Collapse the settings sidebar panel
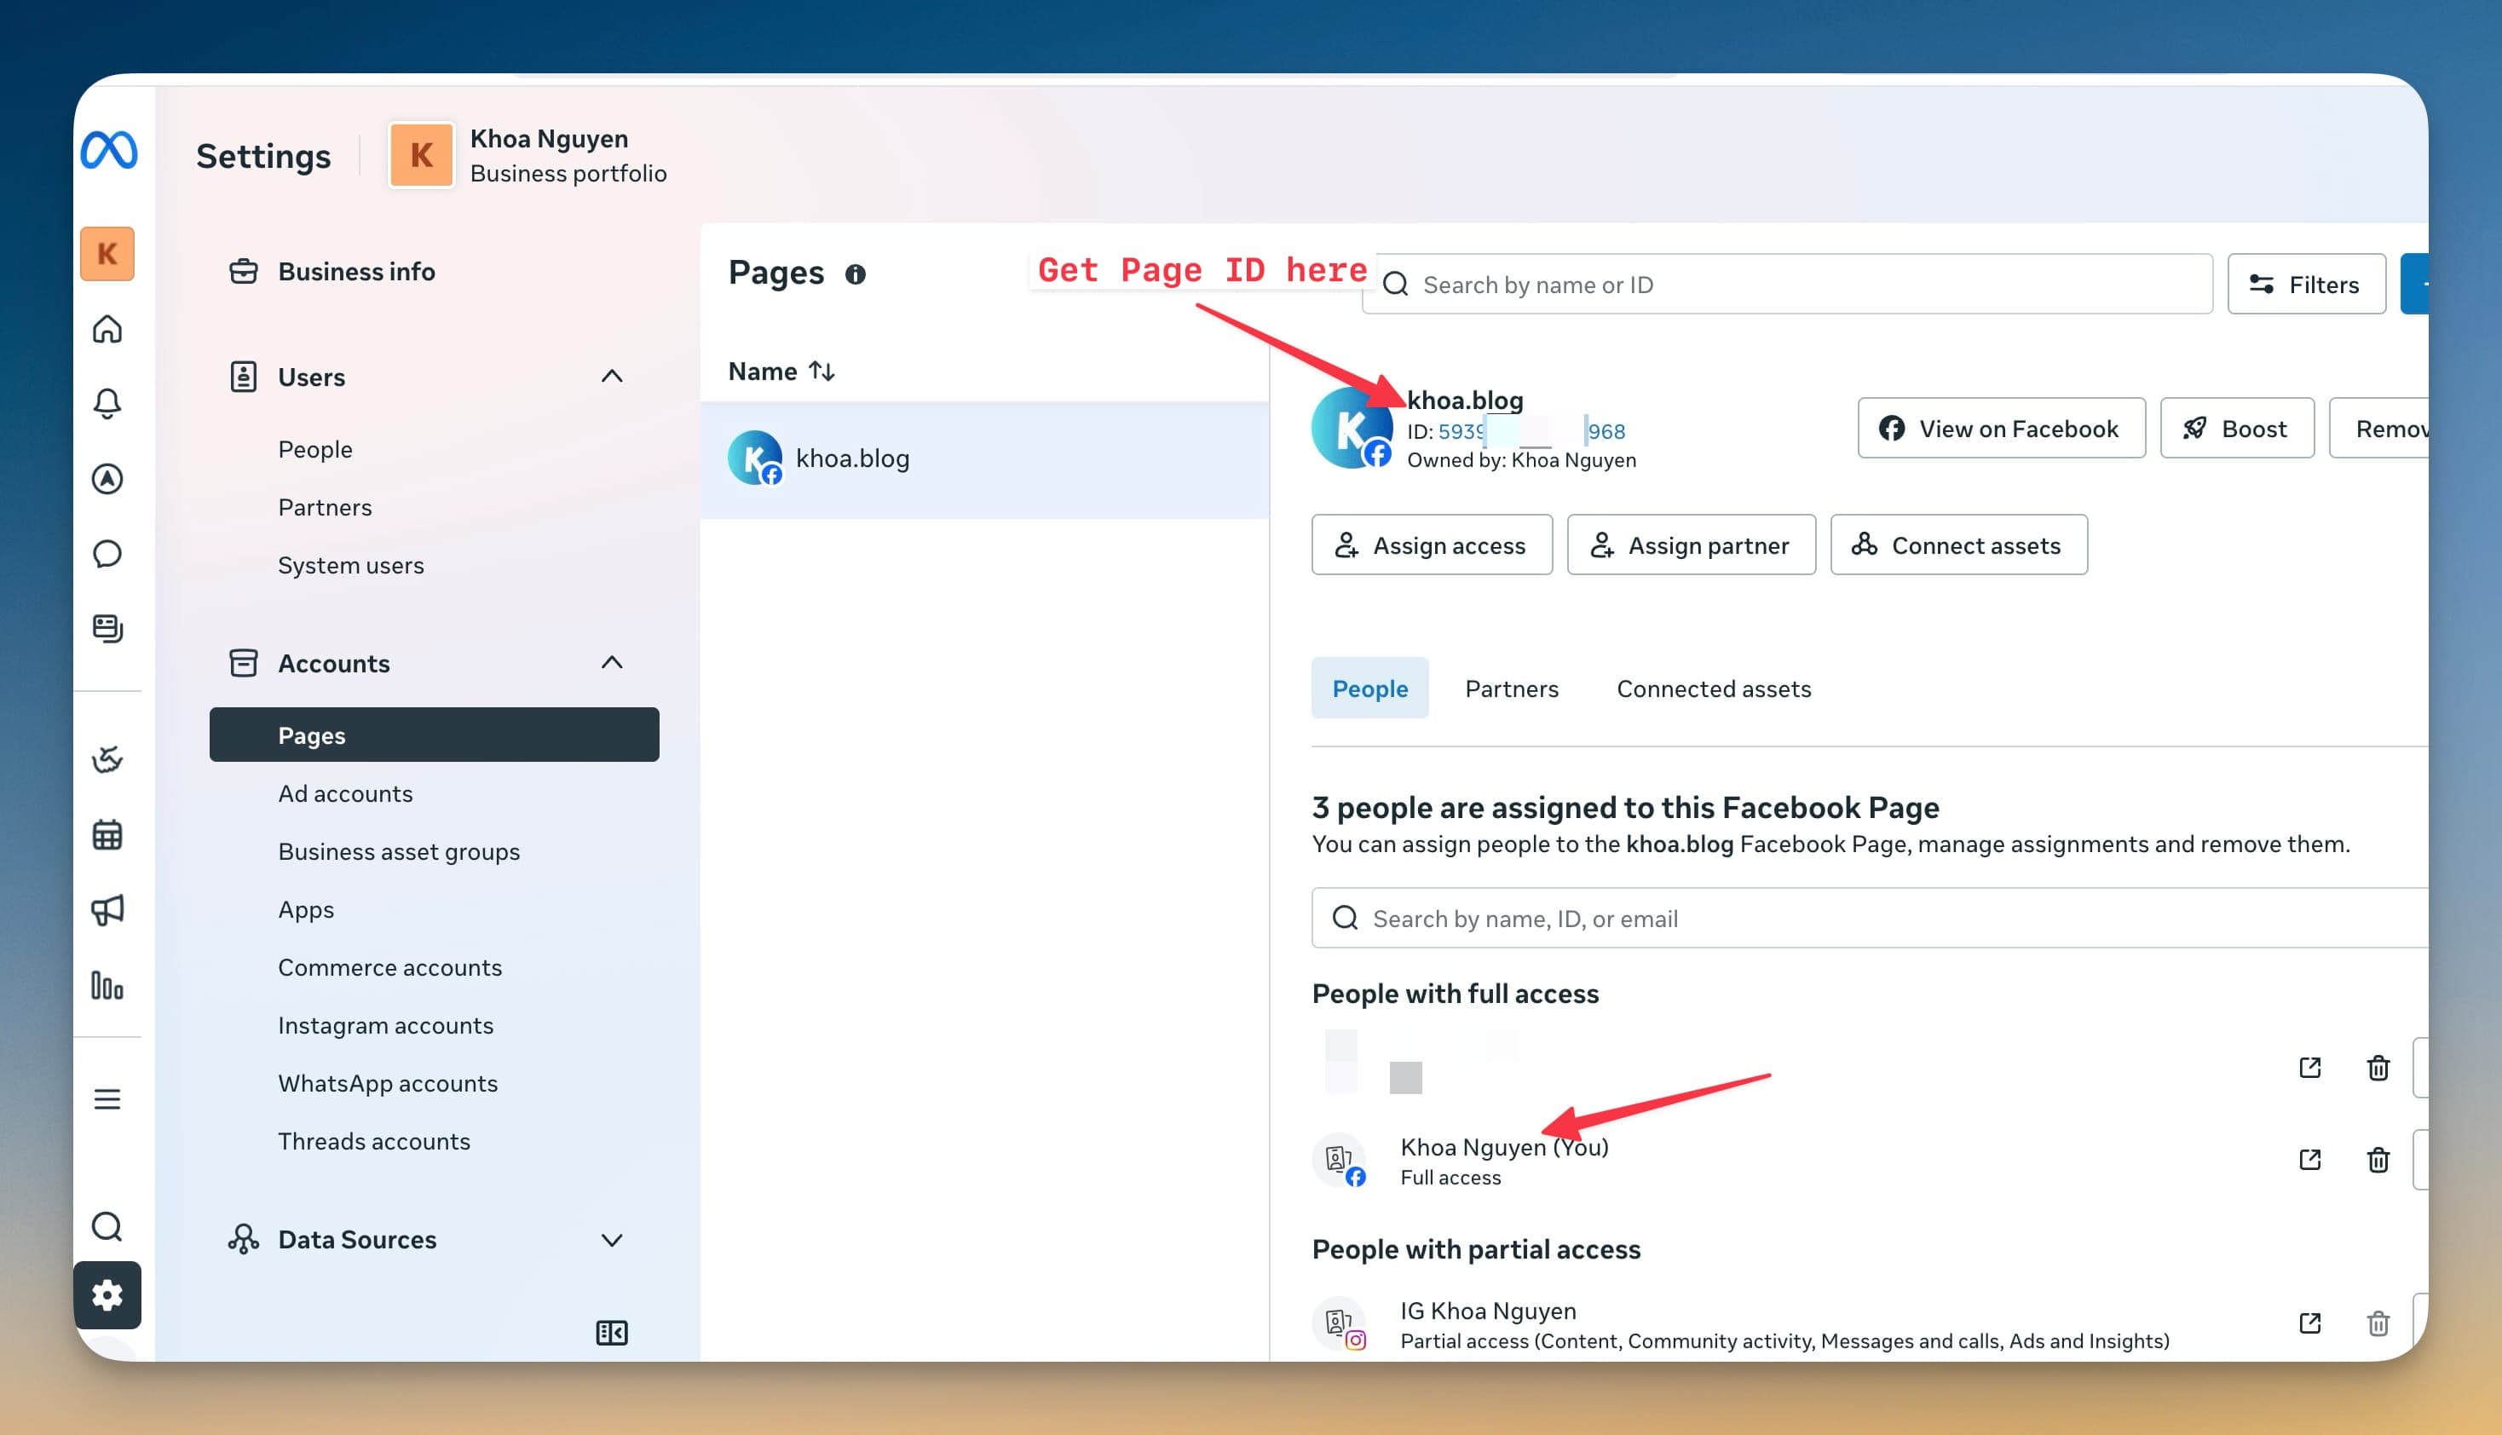2502x1435 pixels. click(612, 1333)
